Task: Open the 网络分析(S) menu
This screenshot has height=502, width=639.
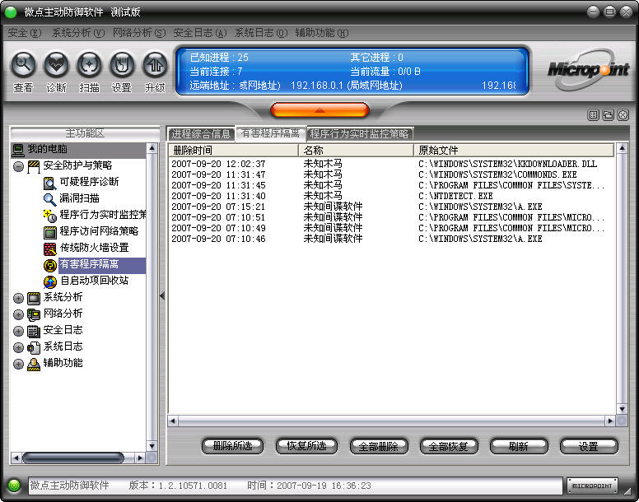Action: pos(139,33)
